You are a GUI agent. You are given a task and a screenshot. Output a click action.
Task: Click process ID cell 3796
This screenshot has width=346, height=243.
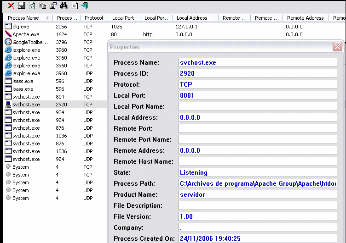point(61,42)
